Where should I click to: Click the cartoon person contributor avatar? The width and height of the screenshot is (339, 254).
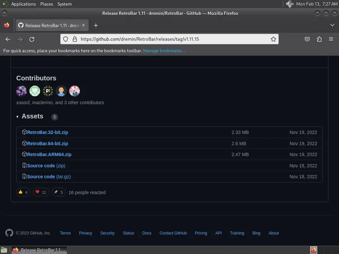(61, 91)
